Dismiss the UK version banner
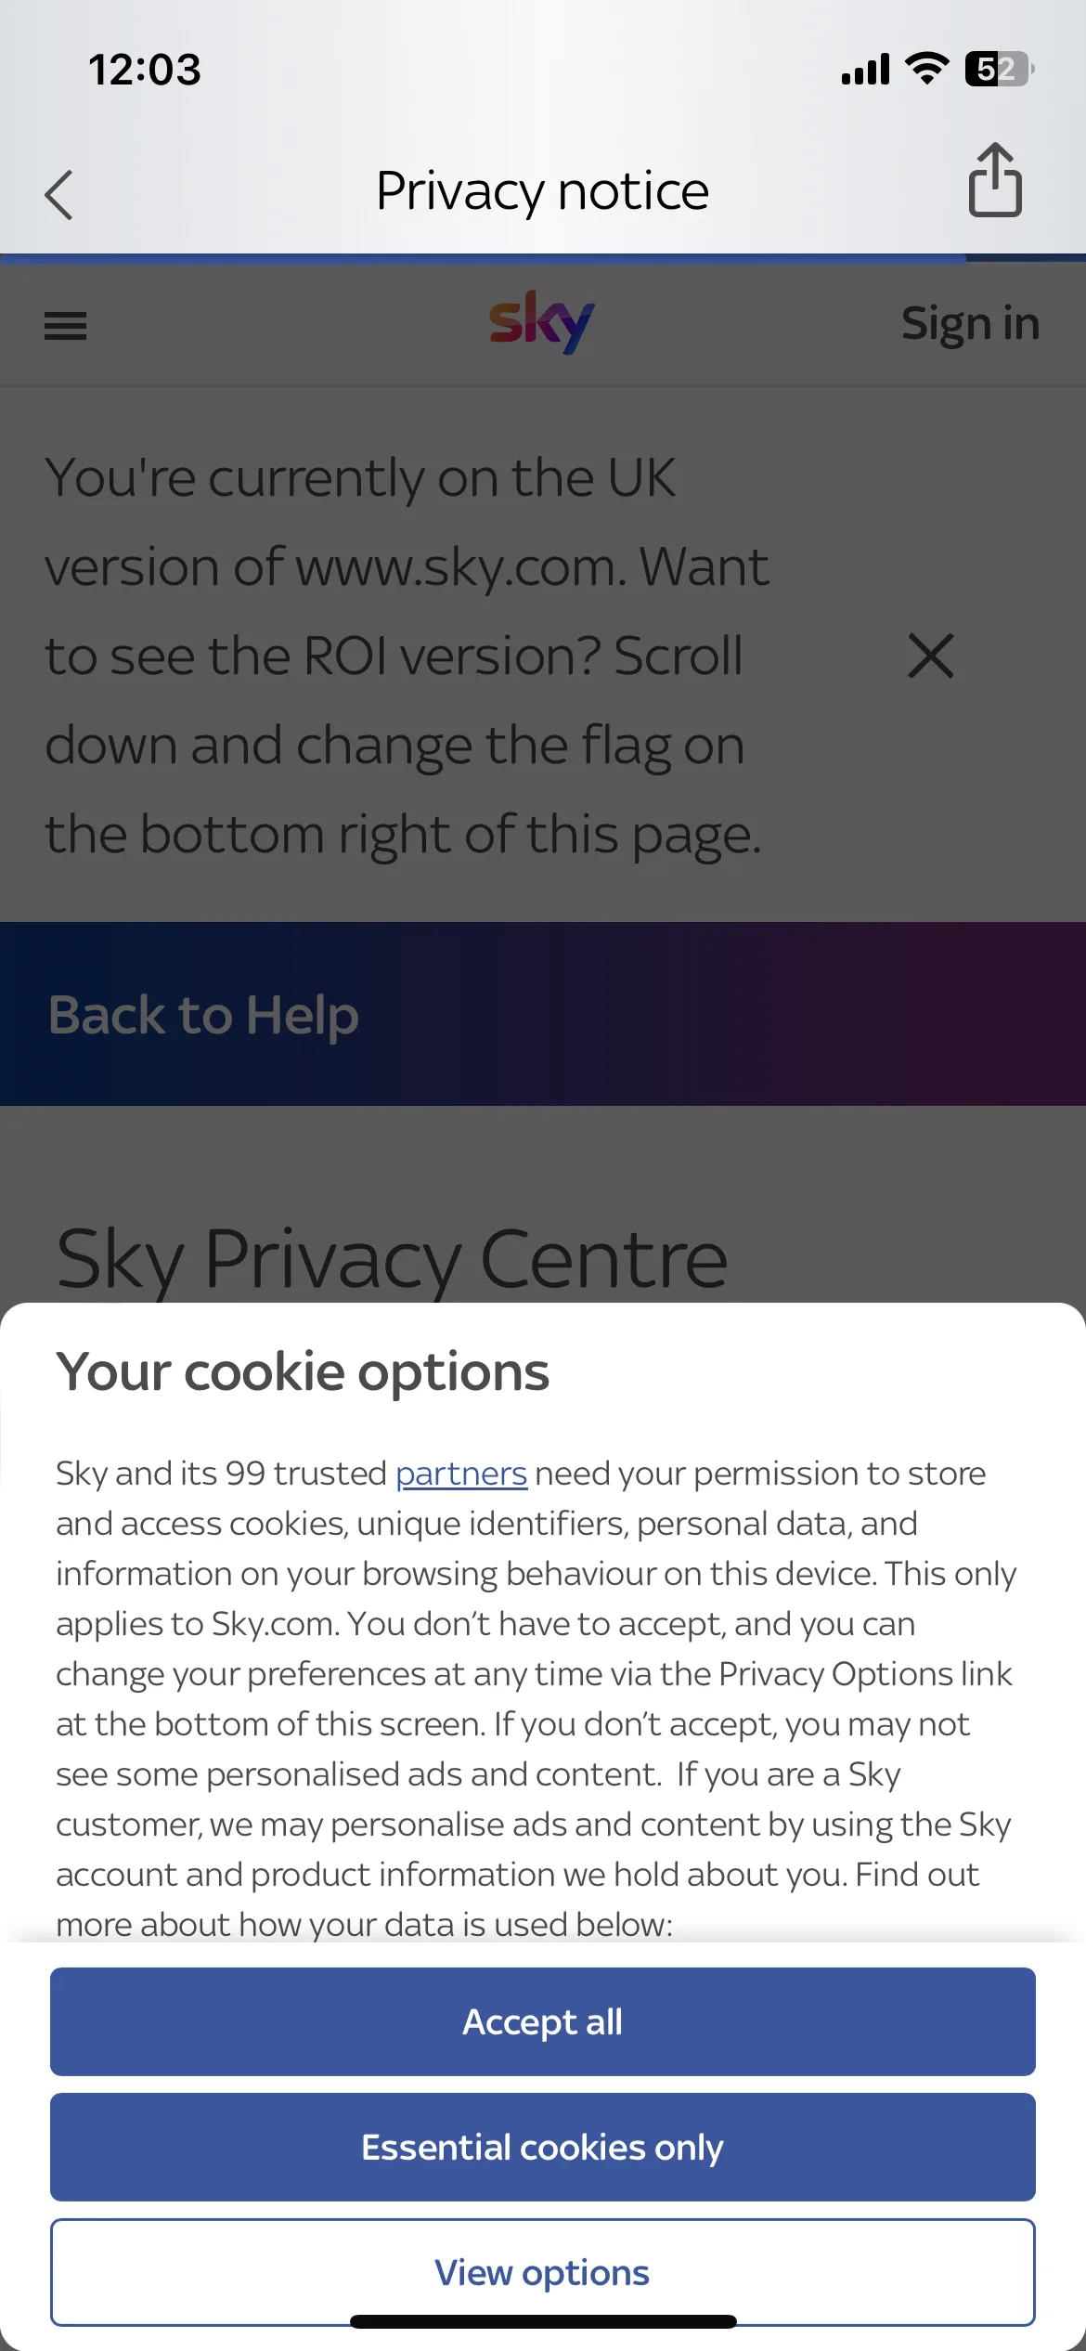This screenshot has height=2351, width=1086. pos(931,656)
